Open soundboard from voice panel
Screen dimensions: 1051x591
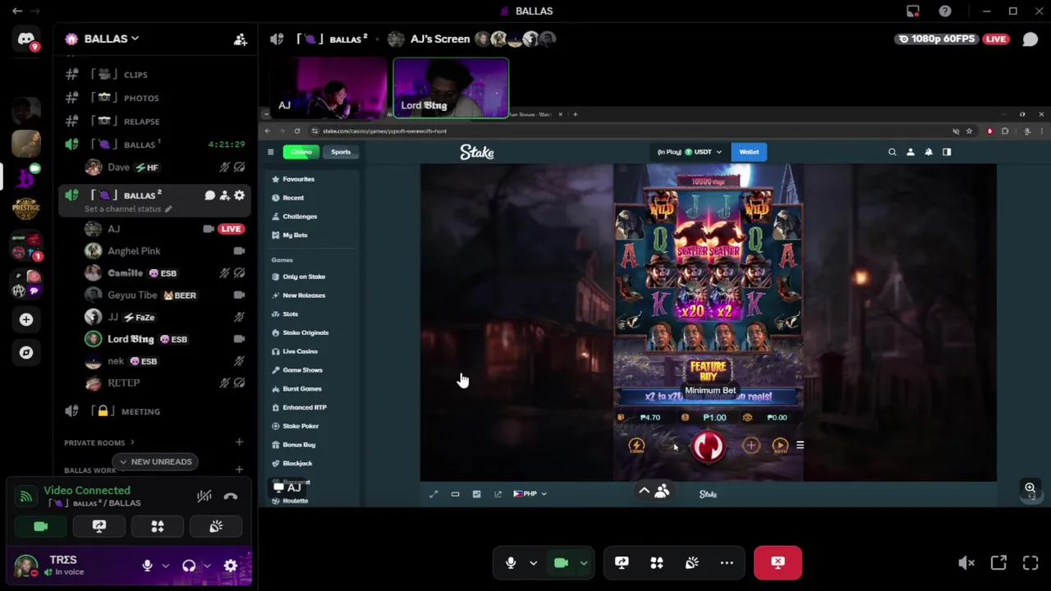[216, 527]
